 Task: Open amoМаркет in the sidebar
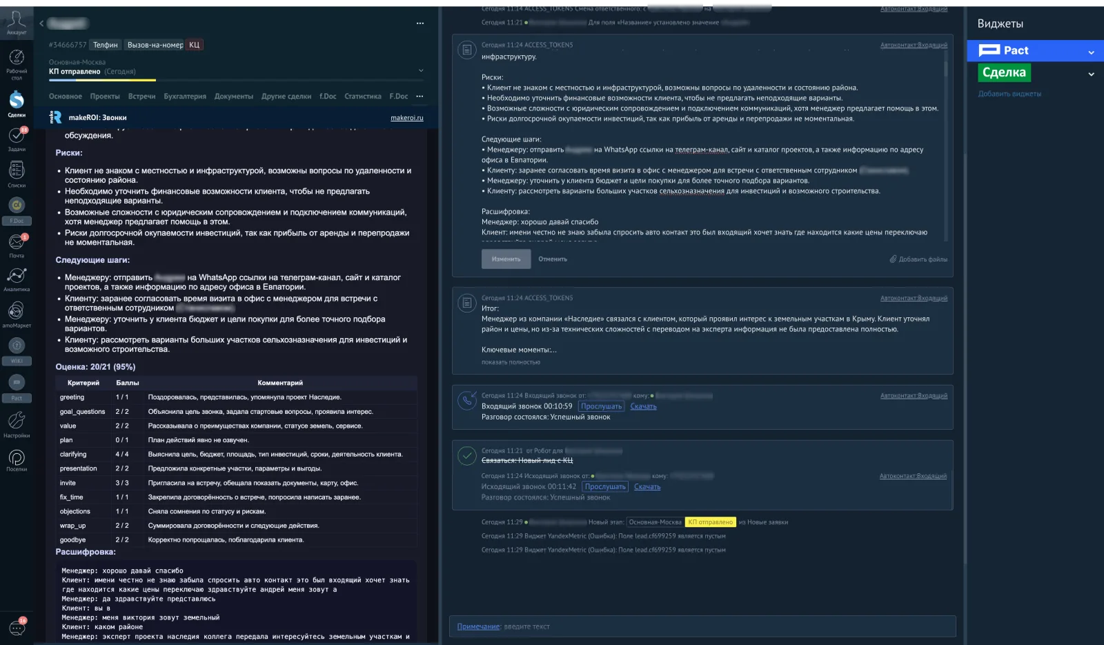[17, 315]
